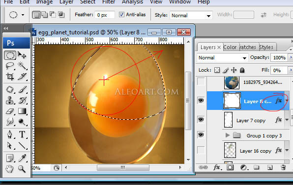This screenshot has width=293, height=185.
Task: Select the Hand tool
Action: (x=10, y=169)
